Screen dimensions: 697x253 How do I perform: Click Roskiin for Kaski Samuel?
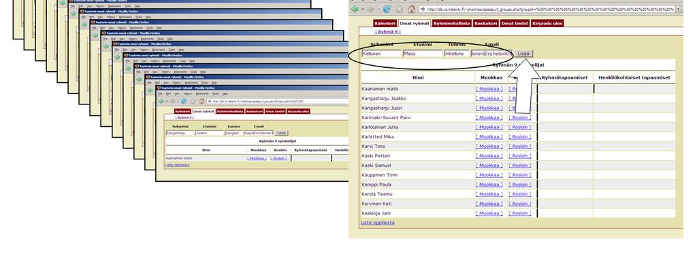click(519, 166)
